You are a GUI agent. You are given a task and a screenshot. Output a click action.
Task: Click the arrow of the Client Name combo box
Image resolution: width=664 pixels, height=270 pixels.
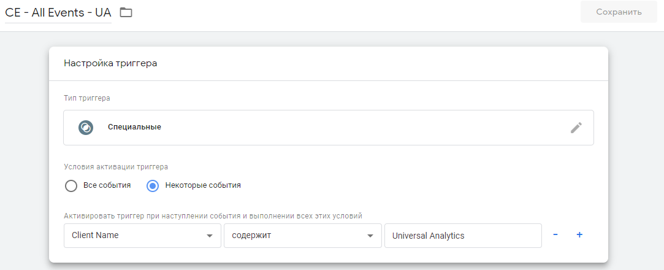210,236
